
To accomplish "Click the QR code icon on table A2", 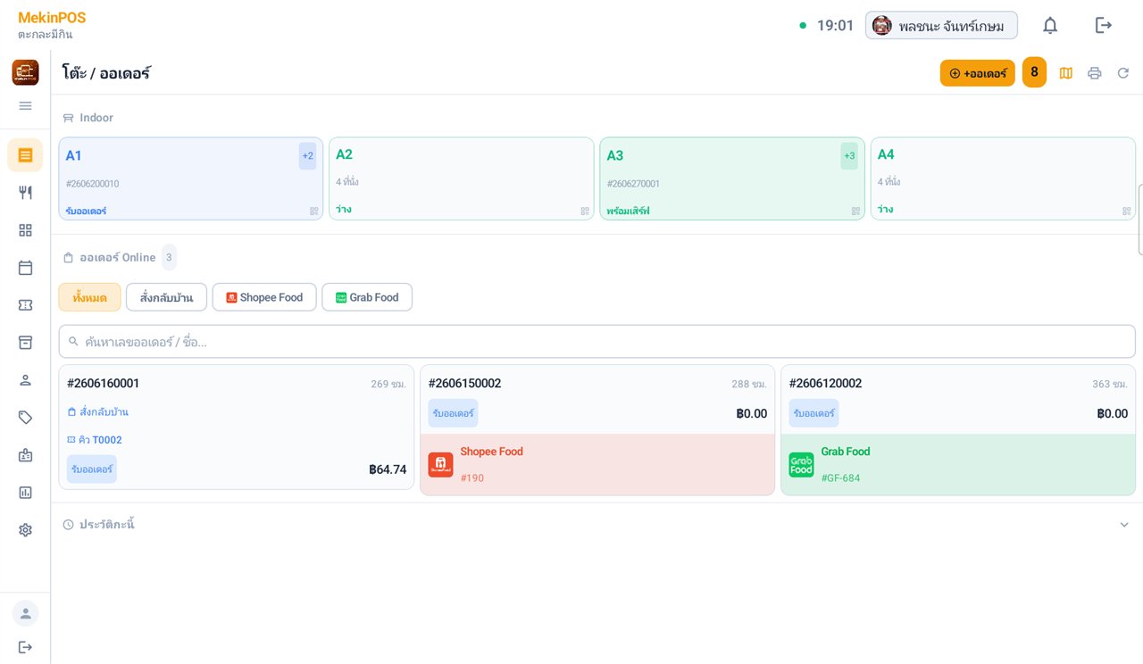I will 585,212.
